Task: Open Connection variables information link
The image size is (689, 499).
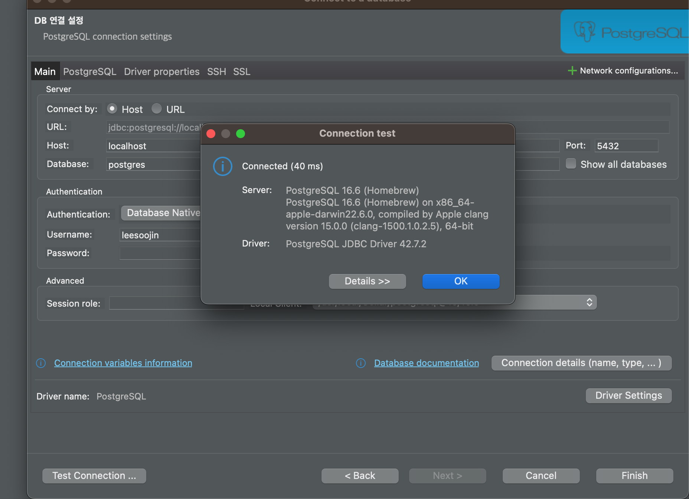Action: [123, 363]
